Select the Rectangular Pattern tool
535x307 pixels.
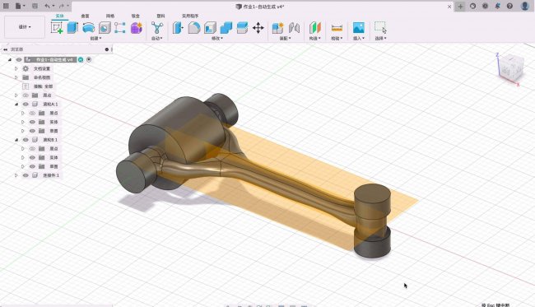pos(120,28)
